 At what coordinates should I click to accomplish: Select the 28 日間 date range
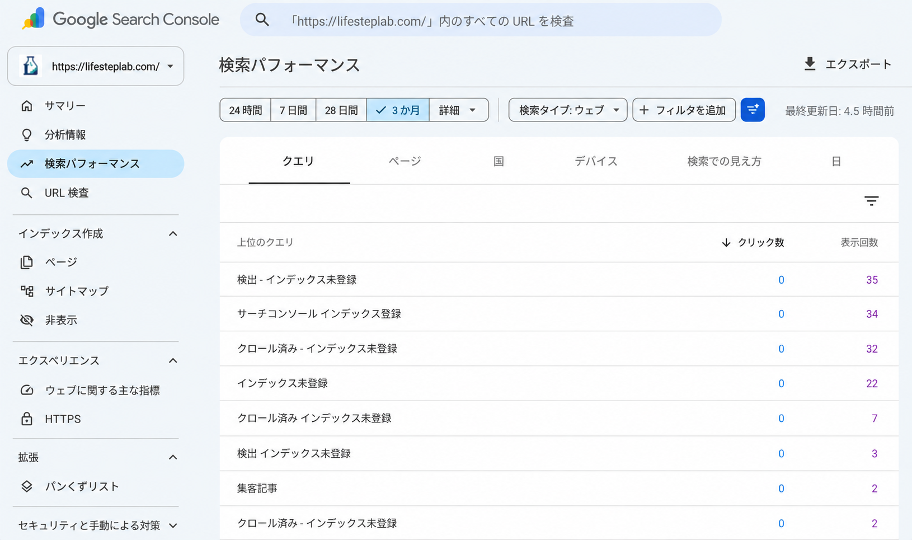pos(341,110)
